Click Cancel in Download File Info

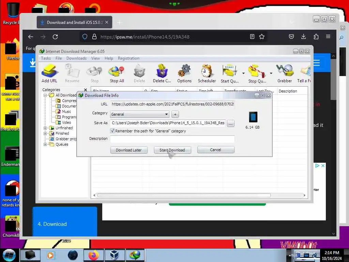click(215, 150)
